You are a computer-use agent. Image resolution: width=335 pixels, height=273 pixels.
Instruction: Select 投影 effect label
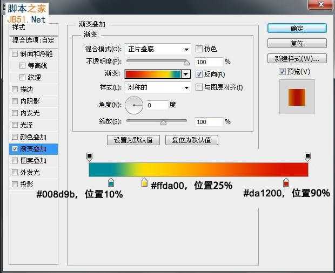point(26,185)
